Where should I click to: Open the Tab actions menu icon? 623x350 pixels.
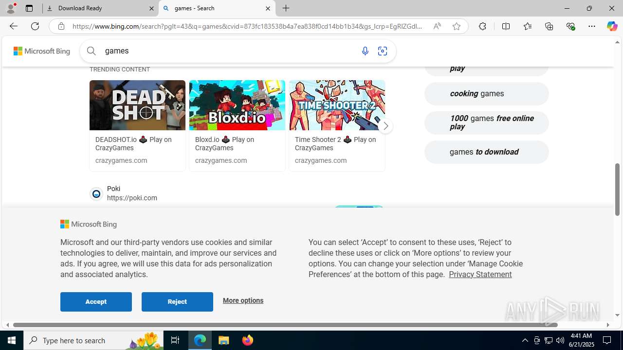tap(29, 8)
